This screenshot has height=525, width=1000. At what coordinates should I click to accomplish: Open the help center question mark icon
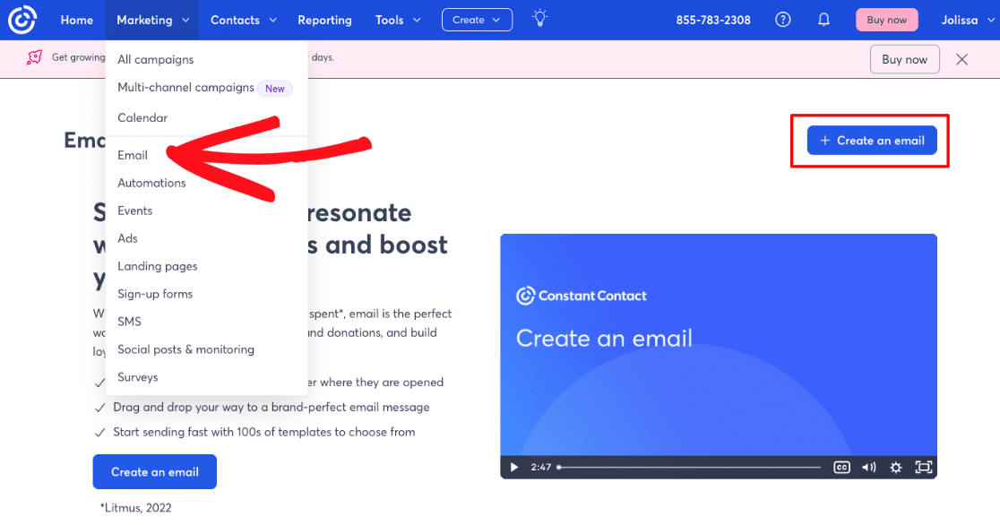[782, 19]
